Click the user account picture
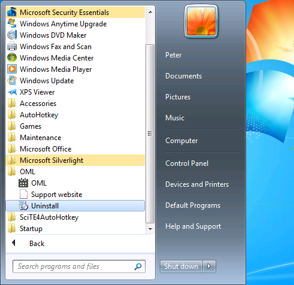Image resolution: width=294 pixels, height=285 pixels. 201,22
